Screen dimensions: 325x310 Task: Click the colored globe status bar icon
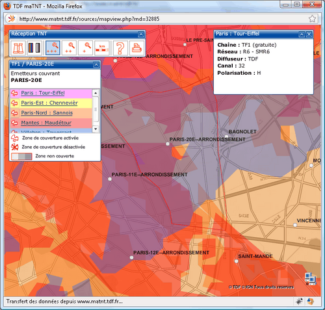click(x=311, y=301)
